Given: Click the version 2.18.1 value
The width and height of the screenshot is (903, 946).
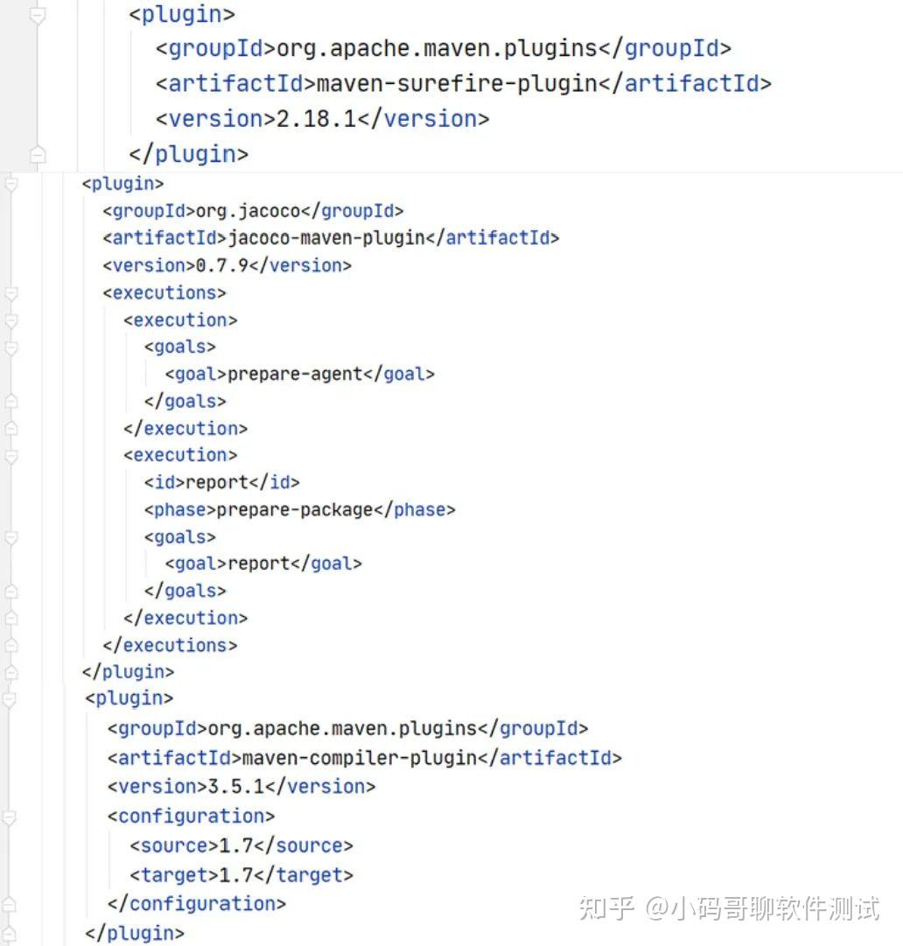Looking at the screenshot, I should point(317,119).
